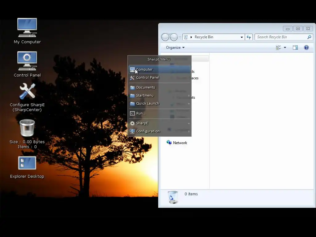Click the Back button in Recycle Bin window
The width and height of the screenshot is (316, 237).
165,37
